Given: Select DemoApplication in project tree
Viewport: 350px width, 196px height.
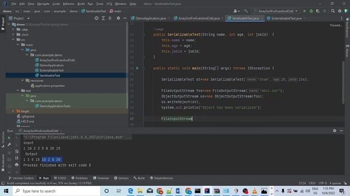Looking at the screenshot, I should (x=51, y=65).
